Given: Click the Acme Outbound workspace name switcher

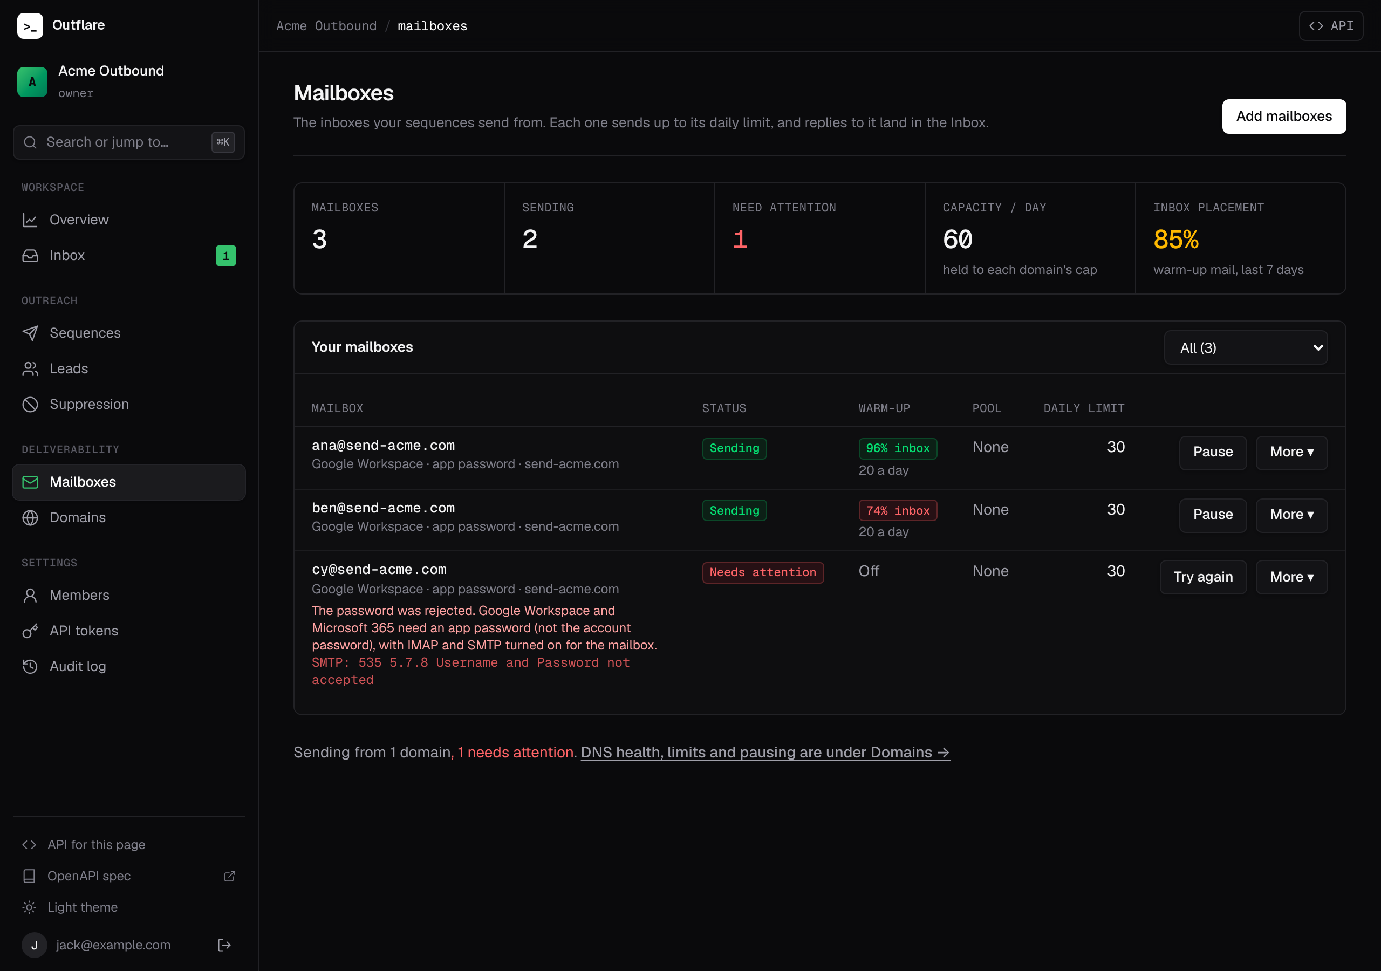Looking at the screenshot, I should pos(111,71).
